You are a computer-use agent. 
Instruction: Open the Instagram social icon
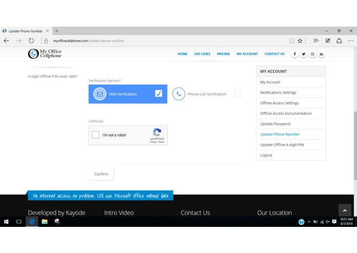coord(312,54)
